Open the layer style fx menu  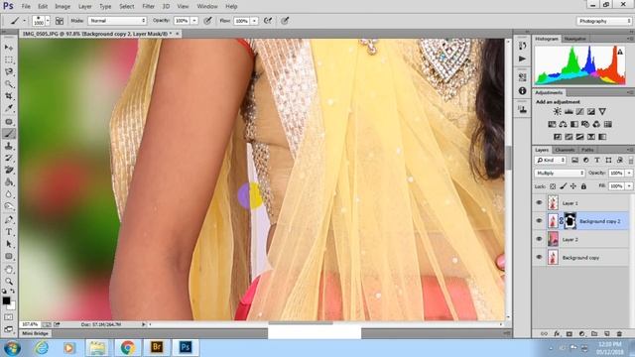pyautogui.click(x=557, y=334)
